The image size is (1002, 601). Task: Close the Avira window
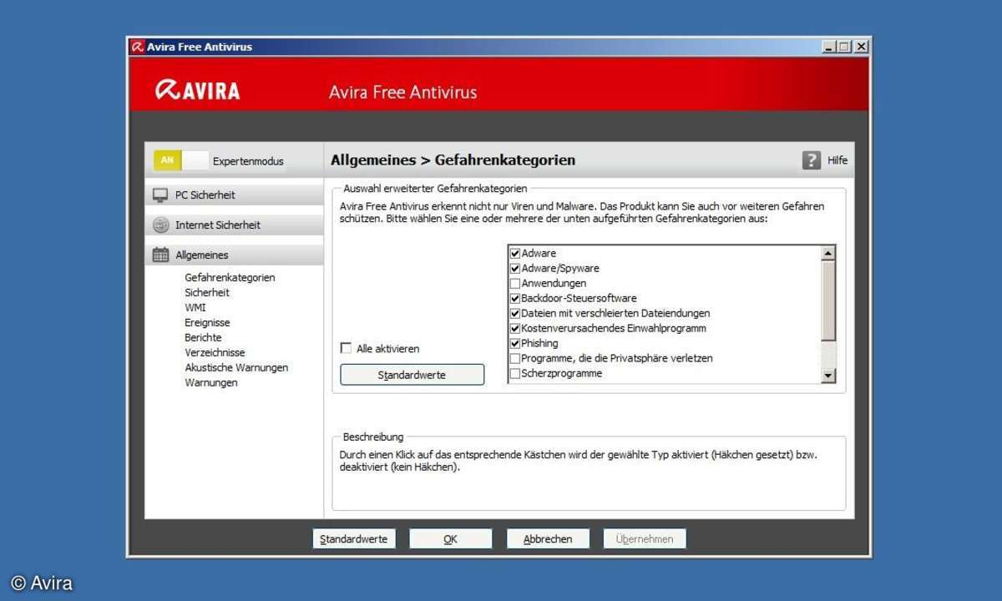pyautogui.click(x=861, y=47)
